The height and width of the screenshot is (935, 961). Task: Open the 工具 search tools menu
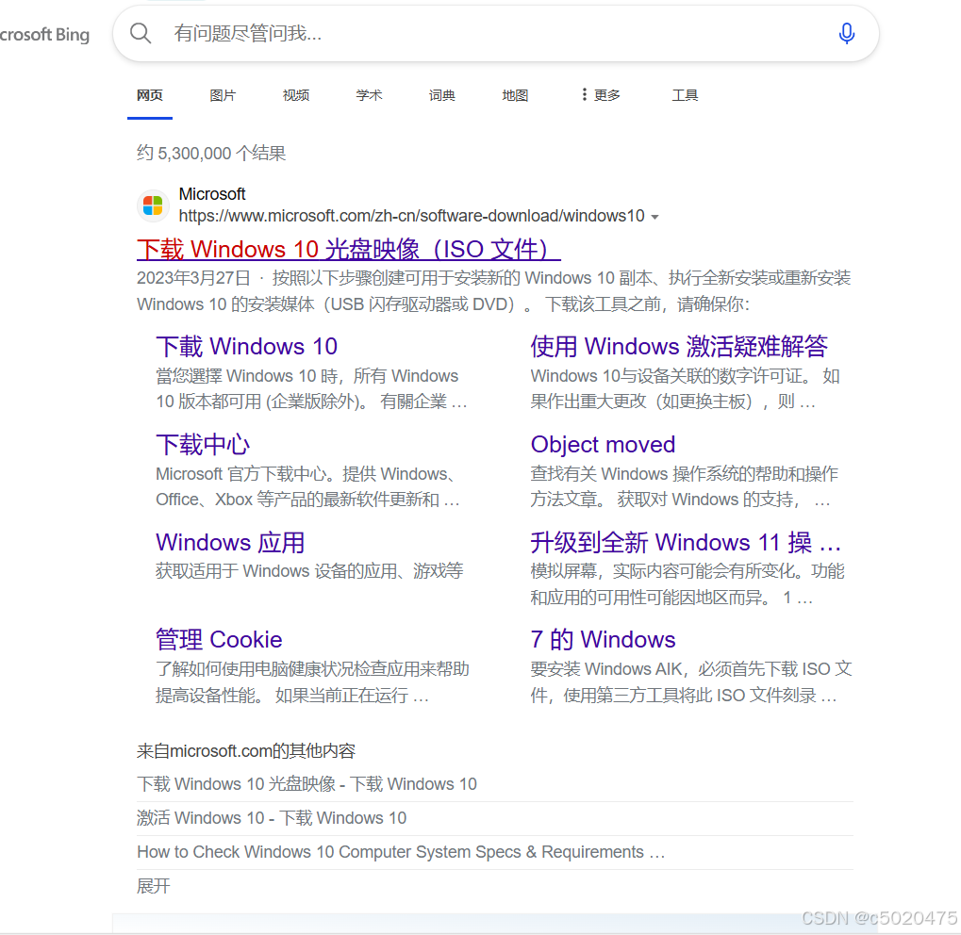[x=685, y=95]
